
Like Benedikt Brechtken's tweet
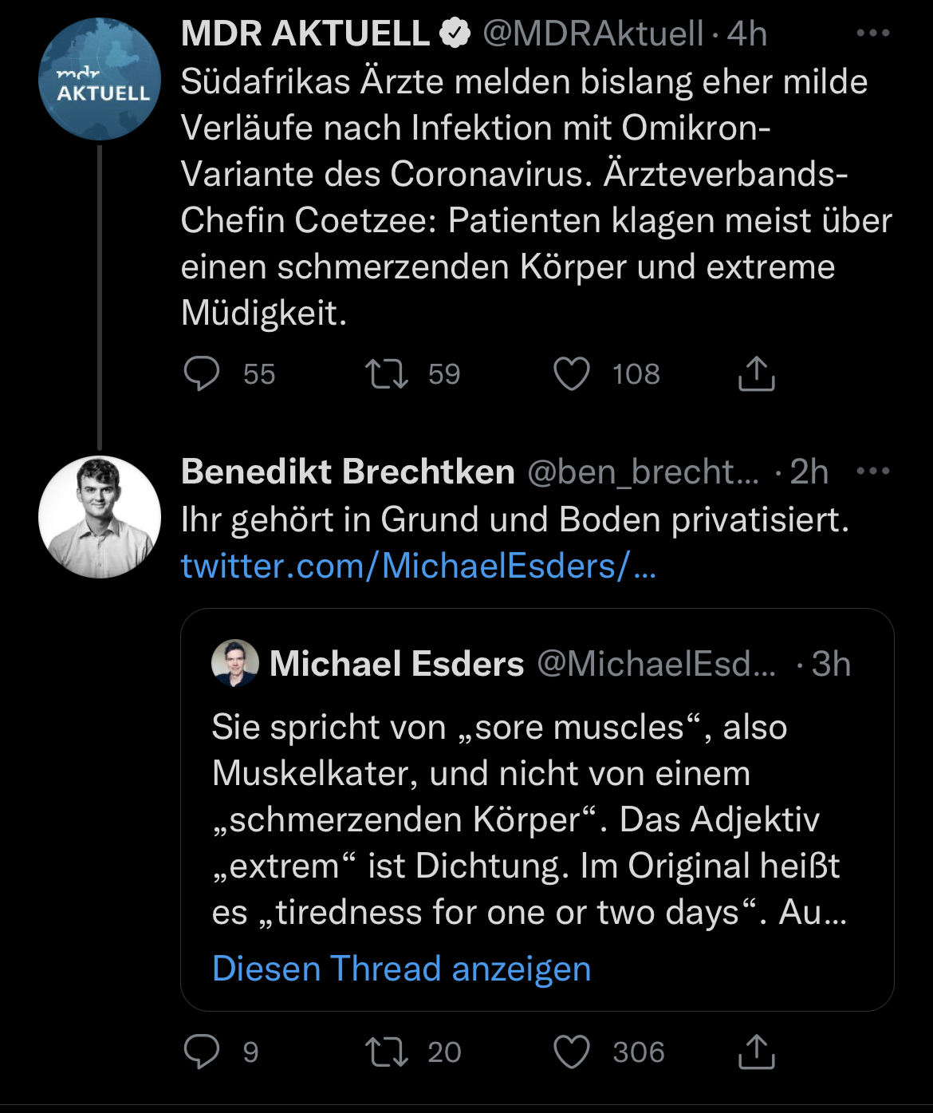572,1052
